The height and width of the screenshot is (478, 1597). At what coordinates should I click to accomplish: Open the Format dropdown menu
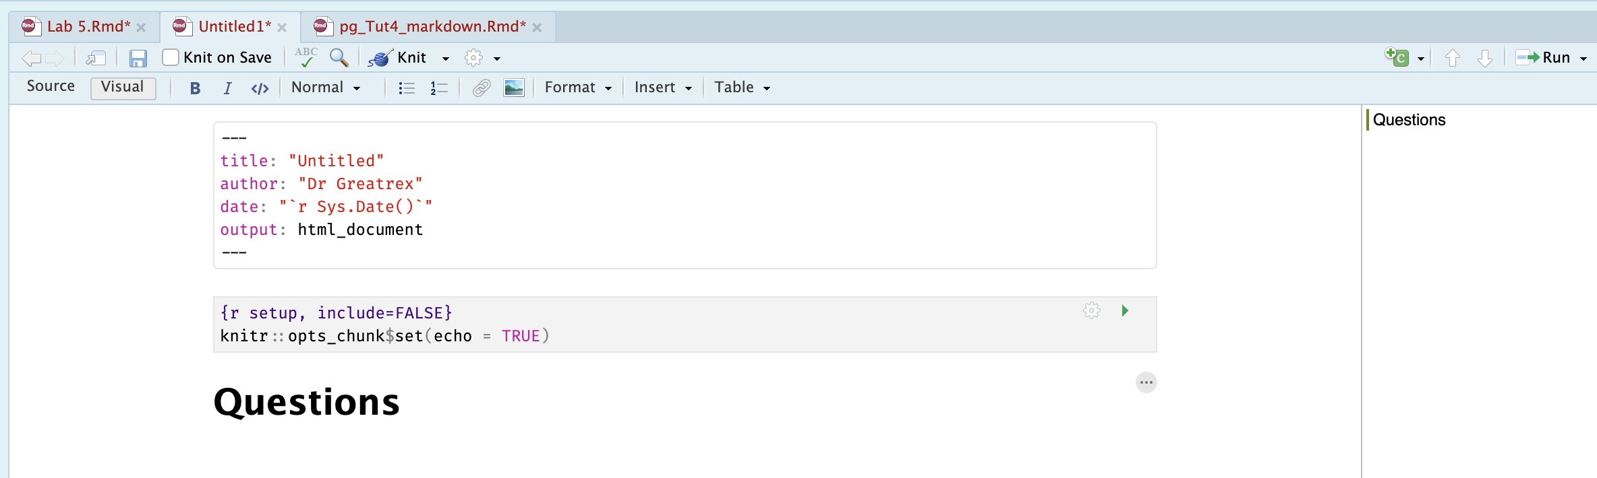click(578, 88)
